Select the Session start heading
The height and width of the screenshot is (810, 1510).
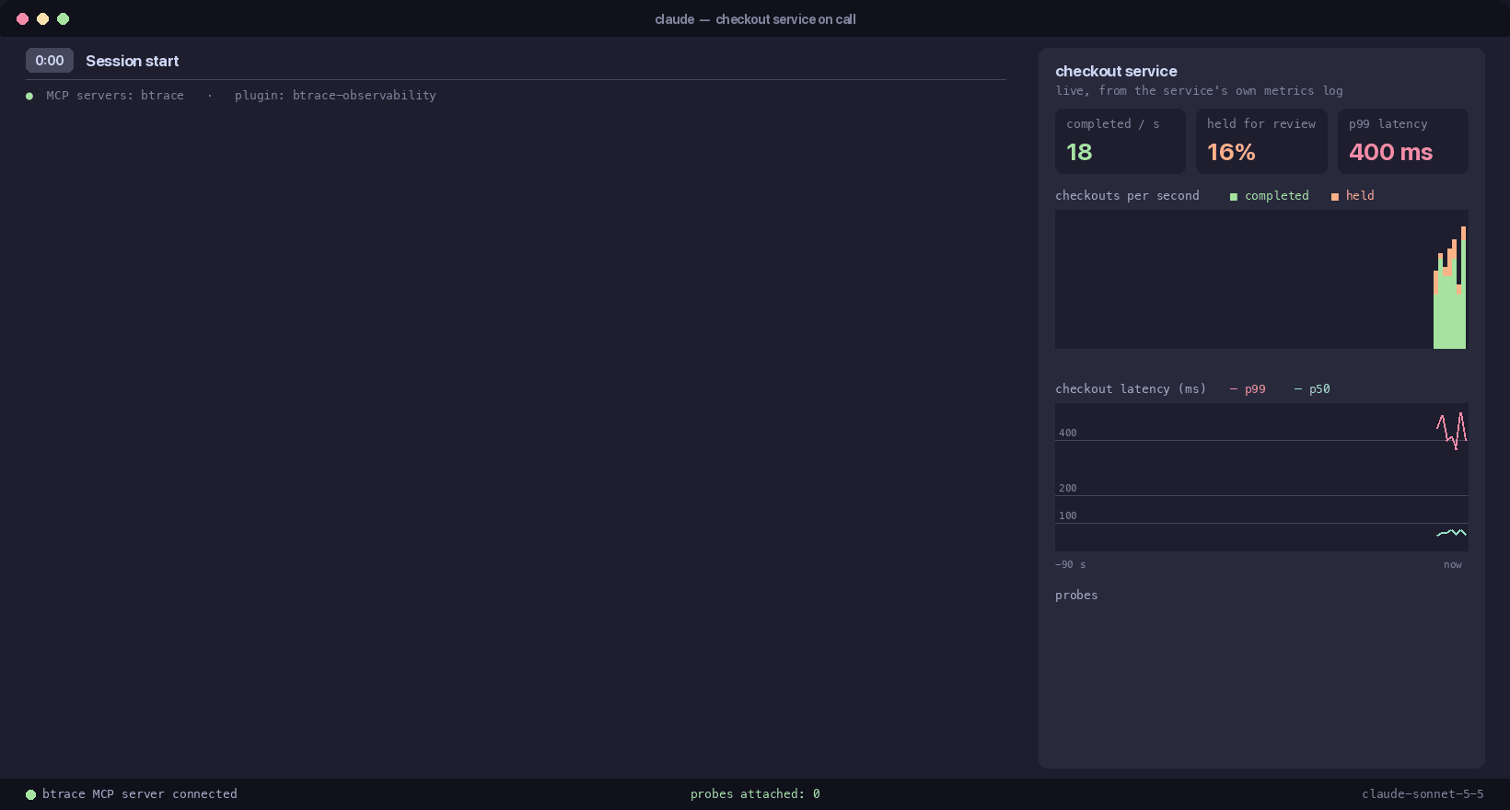tap(133, 61)
